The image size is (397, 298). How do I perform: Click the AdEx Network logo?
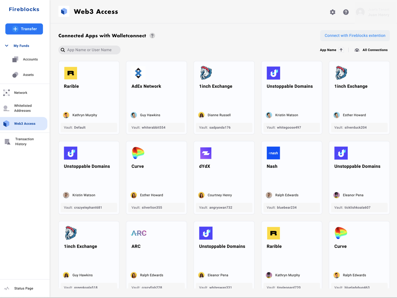click(138, 73)
